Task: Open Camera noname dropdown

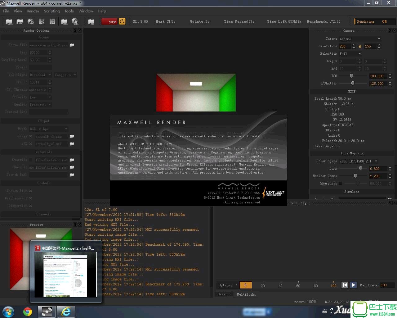Action: click(360, 39)
